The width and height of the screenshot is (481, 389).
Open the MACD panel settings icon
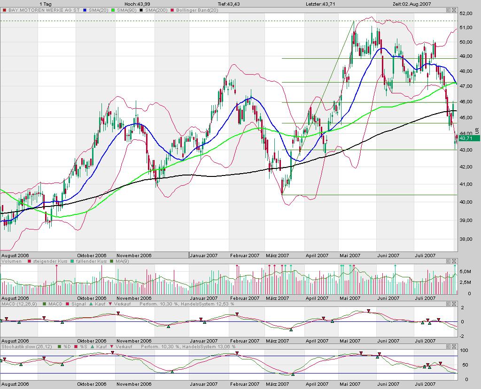[x=448, y=303]
